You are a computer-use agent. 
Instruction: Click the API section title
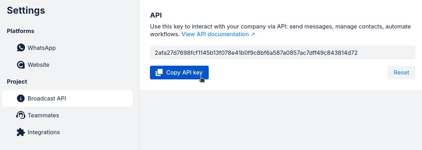click(156, 15)
